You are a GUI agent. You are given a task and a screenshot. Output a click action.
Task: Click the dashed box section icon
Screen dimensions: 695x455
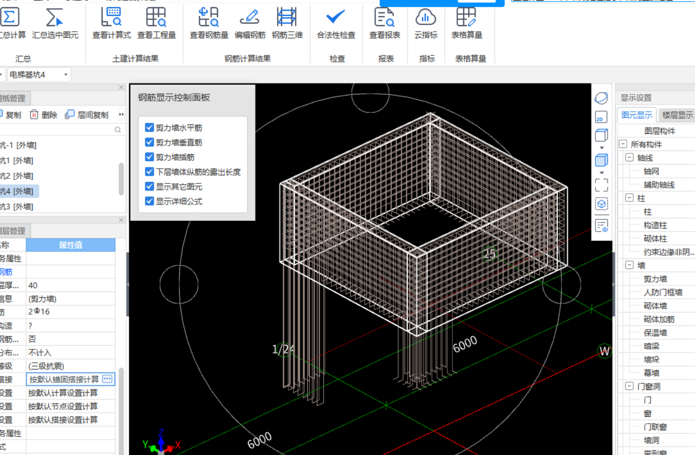(601, 204)
